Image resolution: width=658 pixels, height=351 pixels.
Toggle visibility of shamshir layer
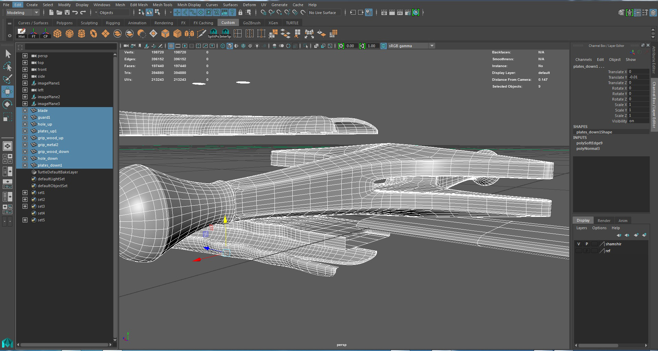(578, 244)
